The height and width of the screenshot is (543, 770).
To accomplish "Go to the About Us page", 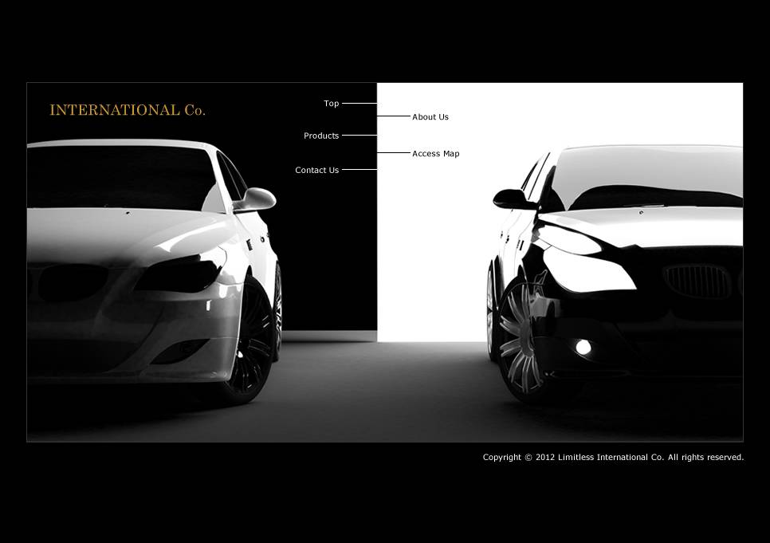I will click(430, 117).
